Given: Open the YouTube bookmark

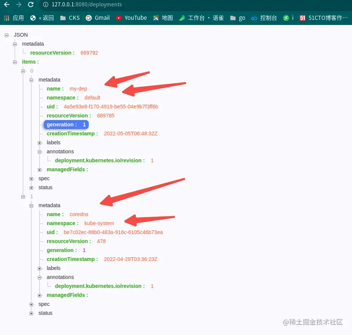Looking at the screenshot, I should (131, 18).
